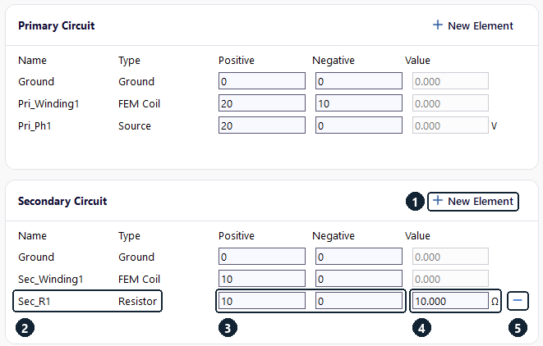The image size is (543, 346).
Task: Click the Secondary Circuit heading
Action: pos(62,201)
